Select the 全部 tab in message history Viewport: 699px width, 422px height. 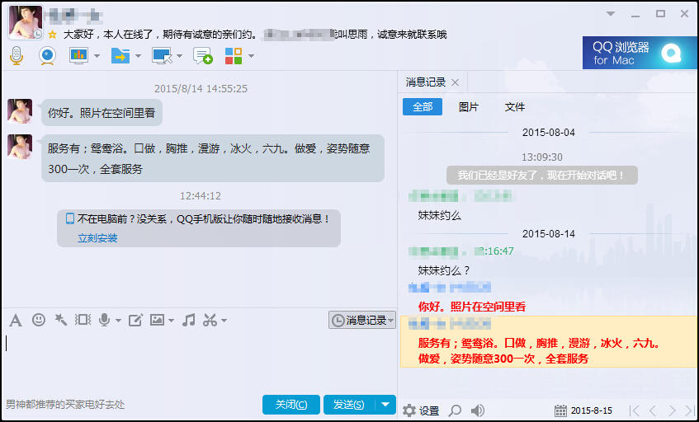pos(423,107)
